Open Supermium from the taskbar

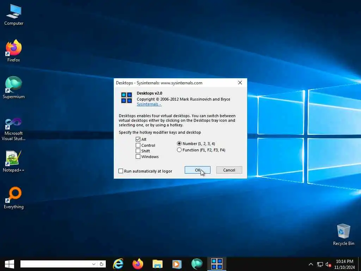tap(197, 264)
